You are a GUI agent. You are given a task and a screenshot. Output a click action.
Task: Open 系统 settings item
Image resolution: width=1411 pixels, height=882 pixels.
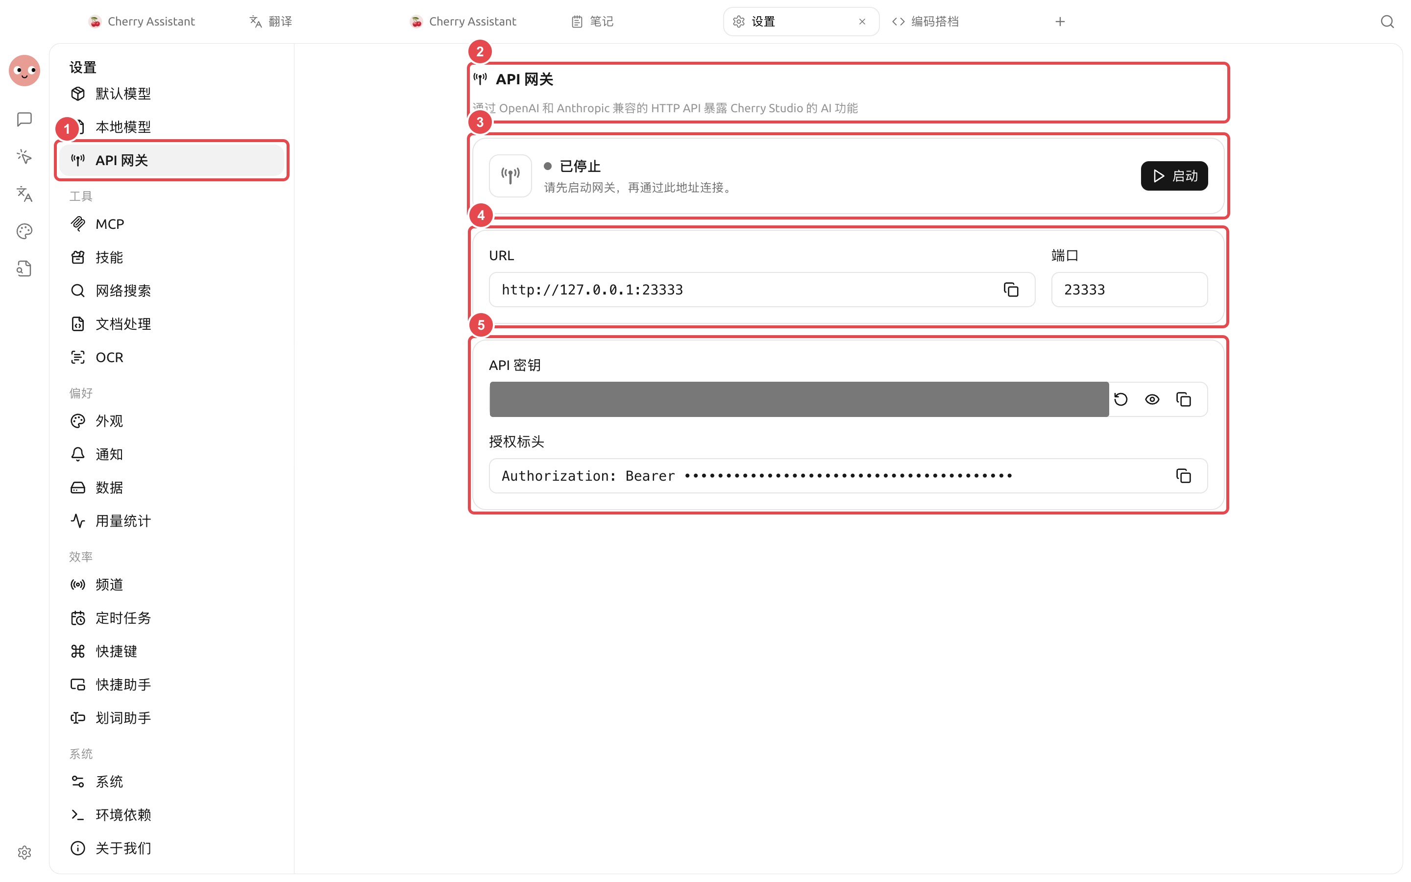[171, 782]
